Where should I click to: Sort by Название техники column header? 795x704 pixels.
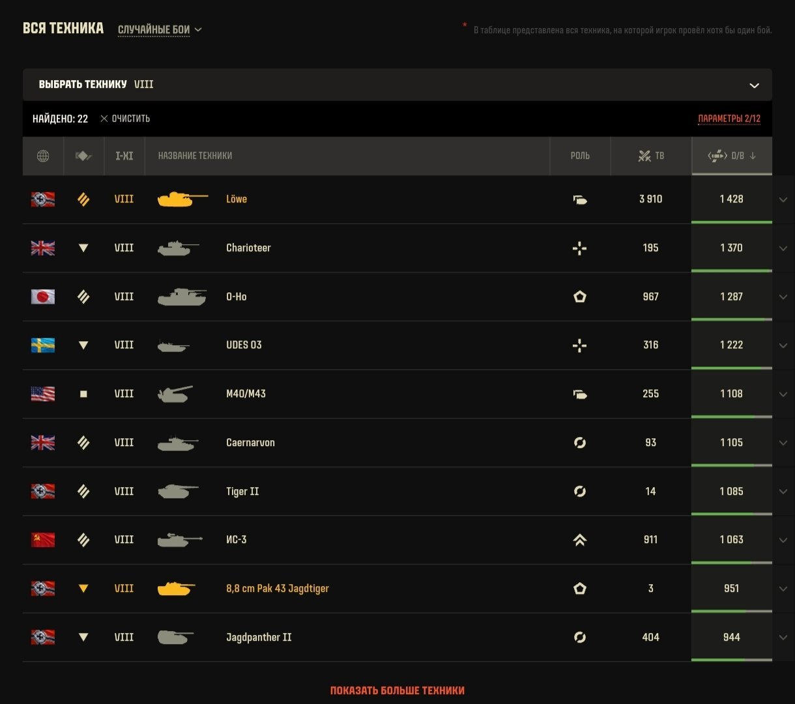(195, 156)
